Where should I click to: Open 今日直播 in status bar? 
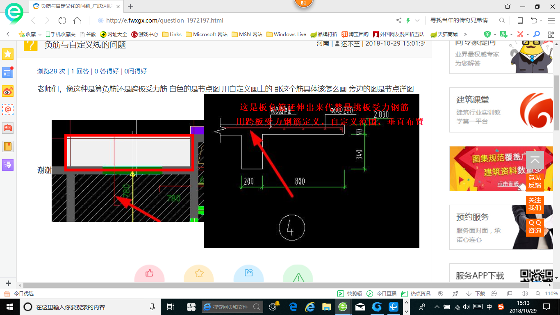click(x=382, y=294)
